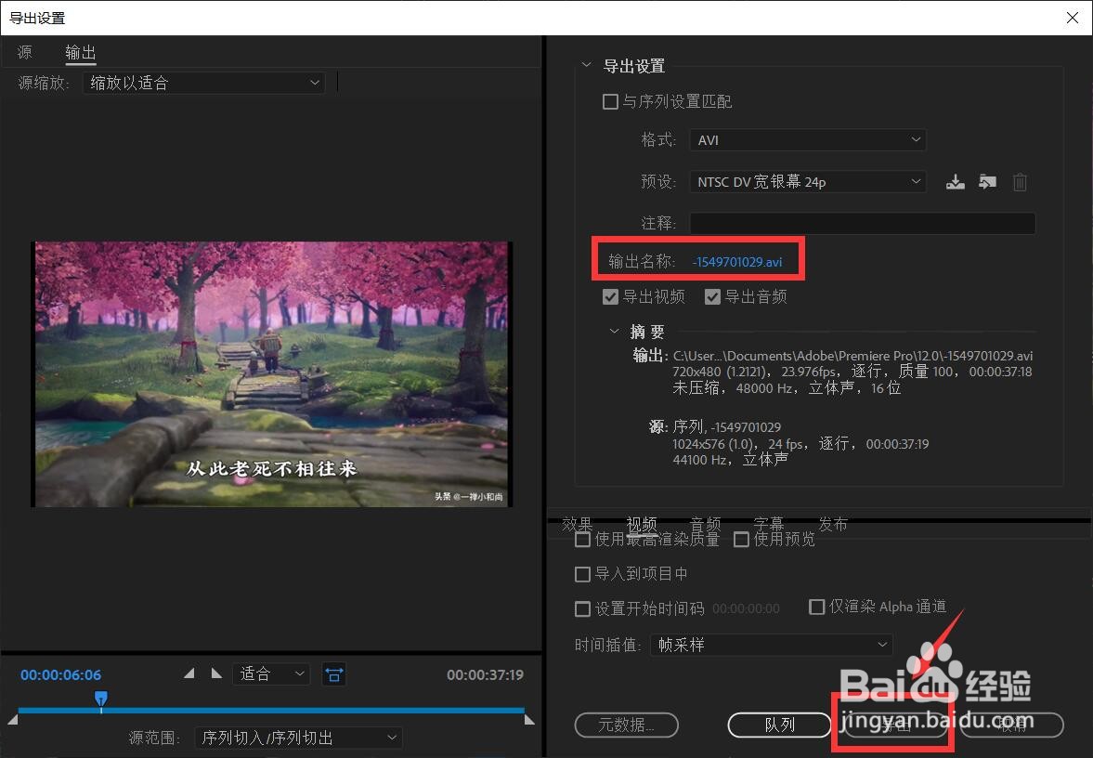Collapse the 摘要 section
This screenshot has height=758, width=1093.
(614, 332)
